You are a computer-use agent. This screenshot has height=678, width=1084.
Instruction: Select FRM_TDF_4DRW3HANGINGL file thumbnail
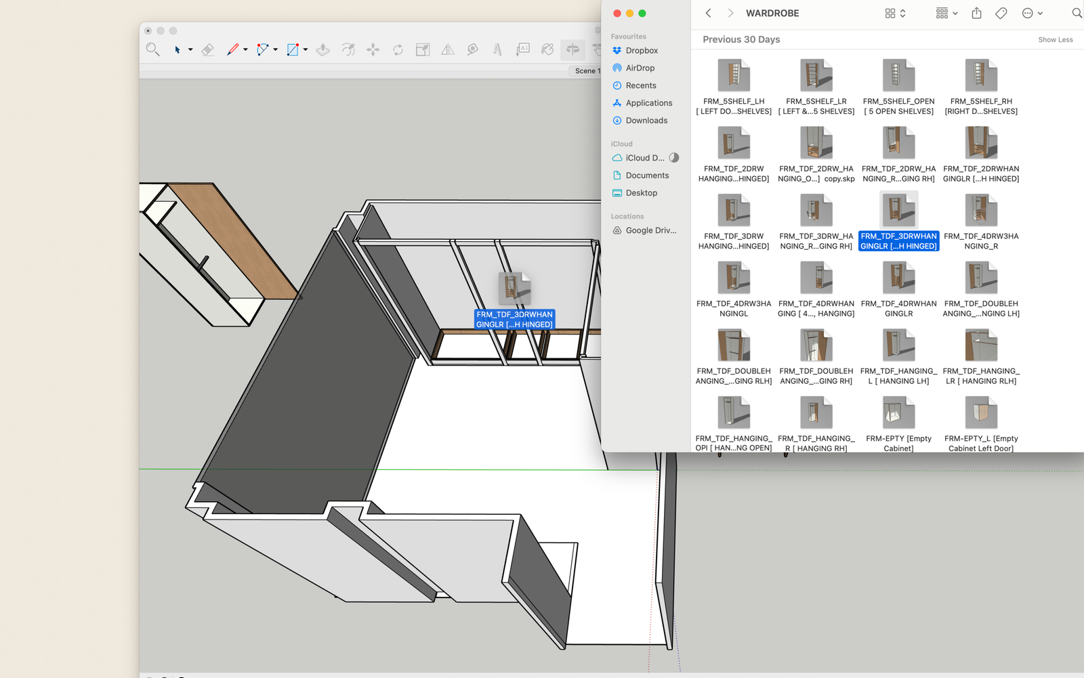click(734, 278)
